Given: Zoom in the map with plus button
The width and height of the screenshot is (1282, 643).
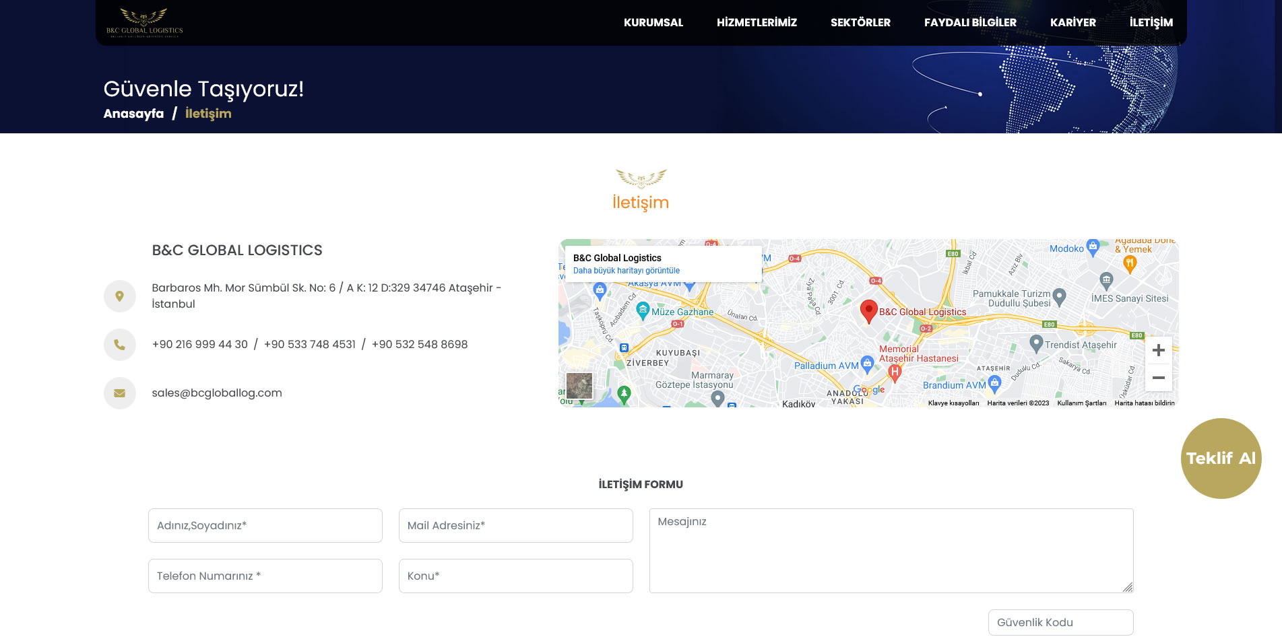Looking at the screenshot, I should pyautogui.click(x=1159, y=350).
